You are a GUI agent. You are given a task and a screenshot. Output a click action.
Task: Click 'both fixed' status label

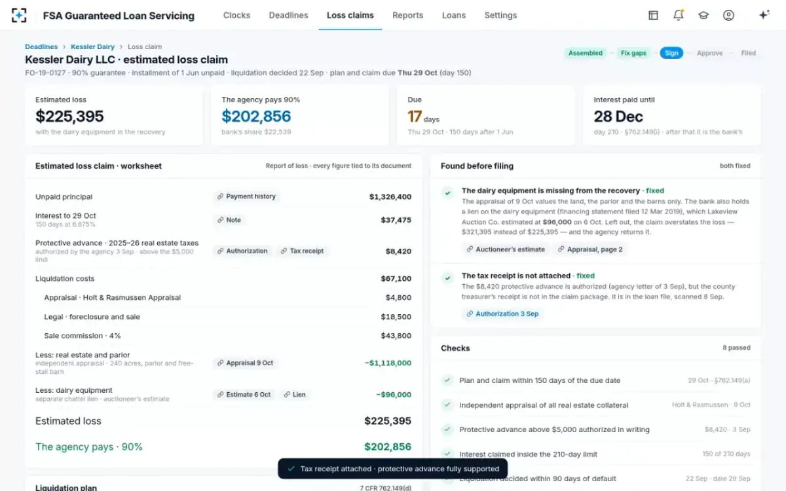pyautogui.click(x=735, y=166)
